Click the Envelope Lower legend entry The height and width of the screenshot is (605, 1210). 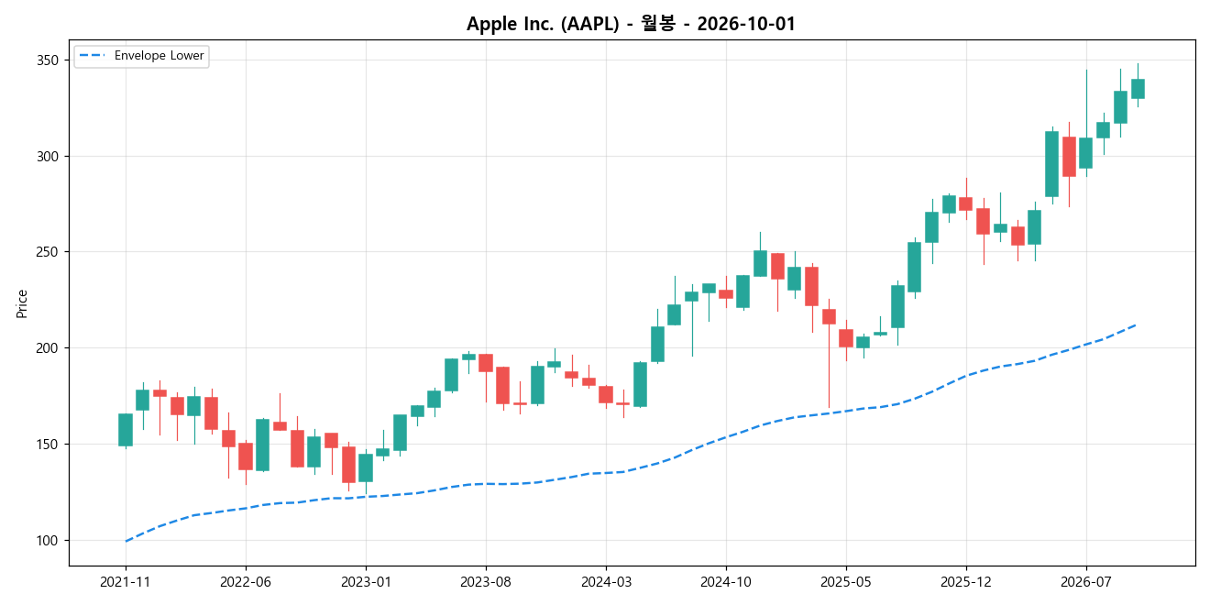pyautogui.click(x=141, y=56)
